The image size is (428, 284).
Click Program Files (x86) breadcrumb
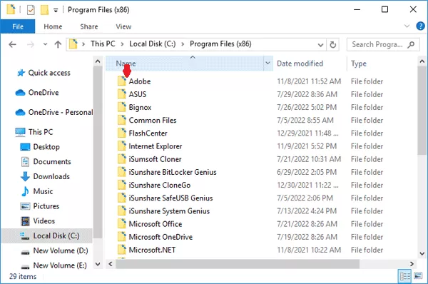point(220,44)
